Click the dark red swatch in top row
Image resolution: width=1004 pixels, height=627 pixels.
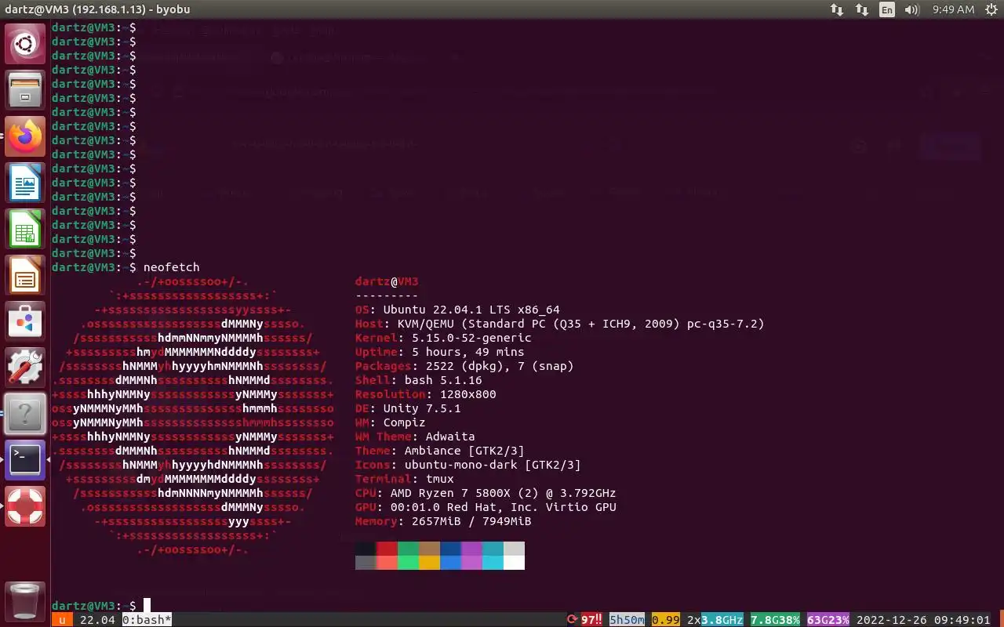tap(387, 549)
